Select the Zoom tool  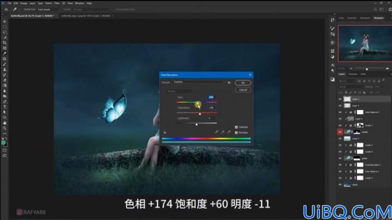(4, 128)
